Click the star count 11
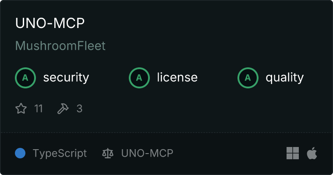 (x=39, y=108)
